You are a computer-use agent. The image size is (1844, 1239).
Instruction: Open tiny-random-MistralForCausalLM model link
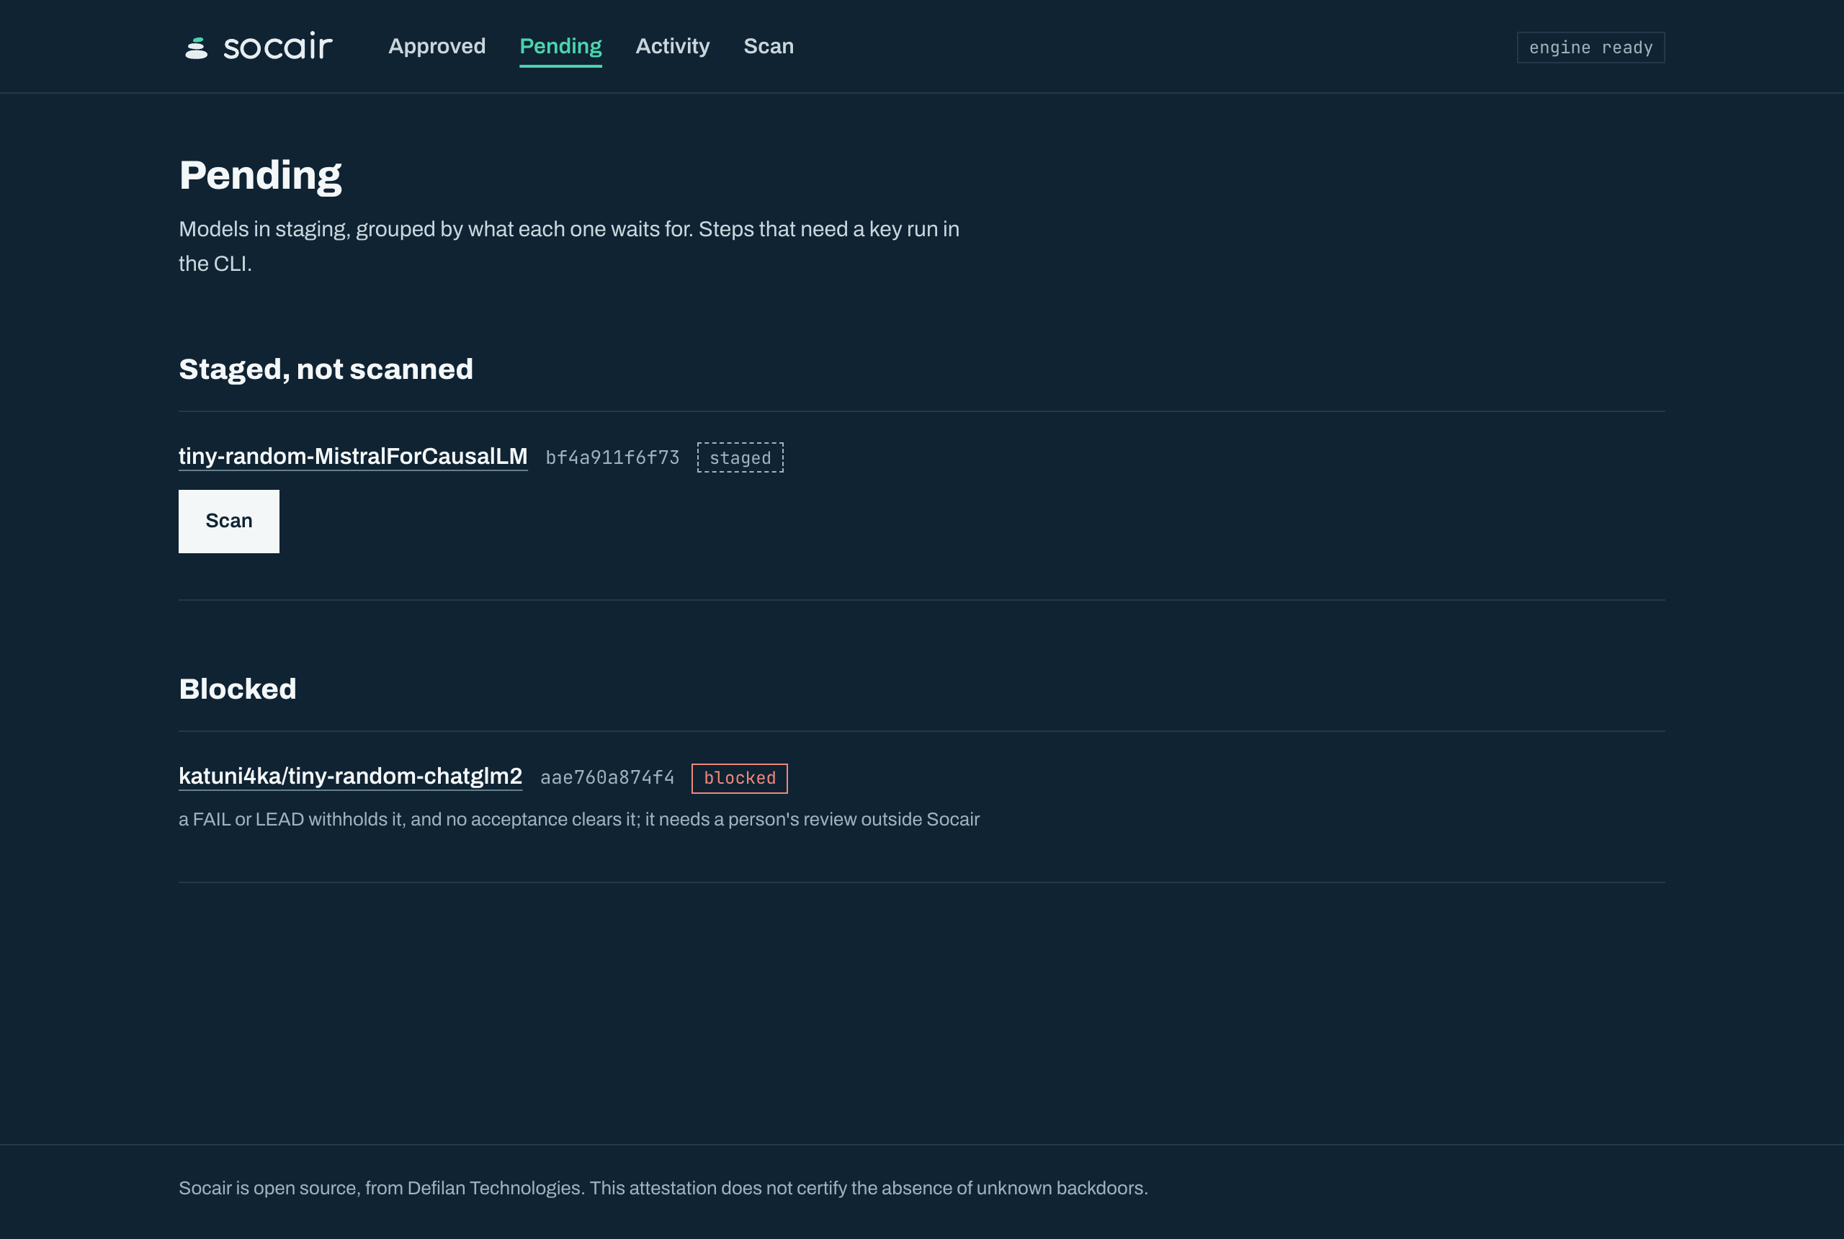[x=353, y=457]
